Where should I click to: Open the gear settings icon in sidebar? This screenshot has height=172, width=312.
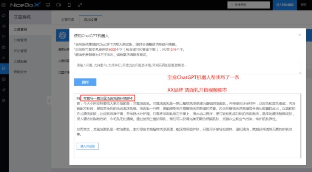pos(3,100)
